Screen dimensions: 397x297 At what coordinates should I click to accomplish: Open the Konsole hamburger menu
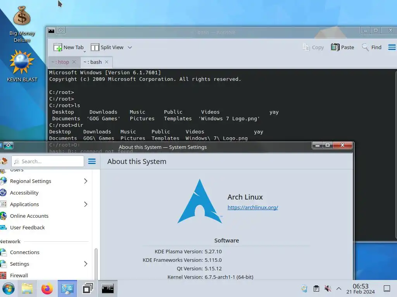click(x=392, y=47)
